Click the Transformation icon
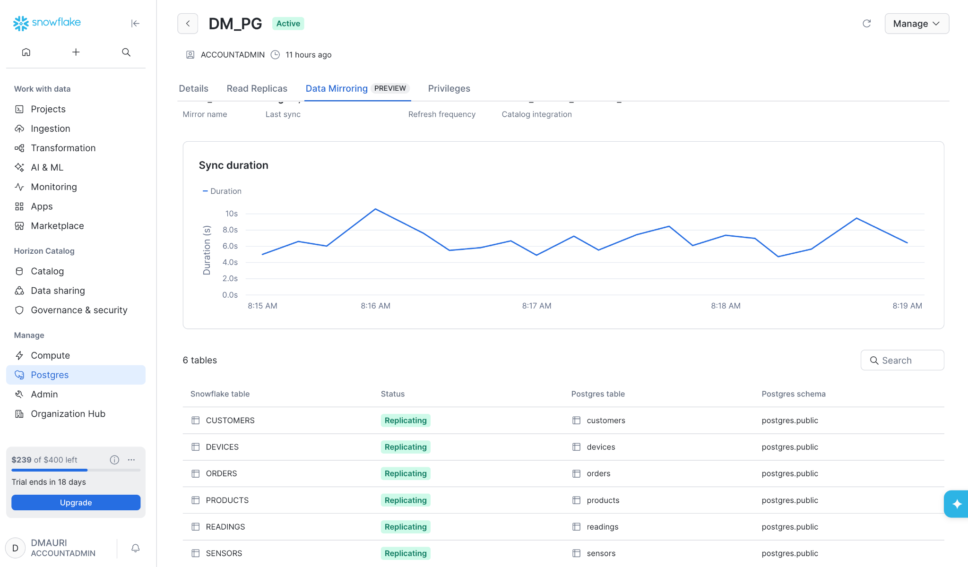968x567 pixels. pyautogui.click(x=19, y=148)
